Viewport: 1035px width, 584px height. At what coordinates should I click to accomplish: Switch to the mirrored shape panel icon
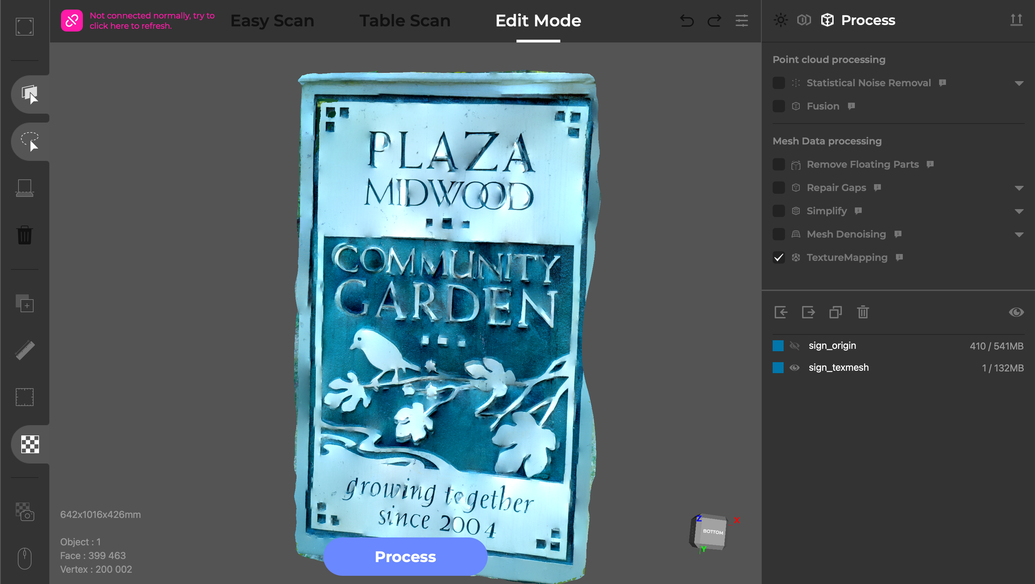[x=804, y=20]
